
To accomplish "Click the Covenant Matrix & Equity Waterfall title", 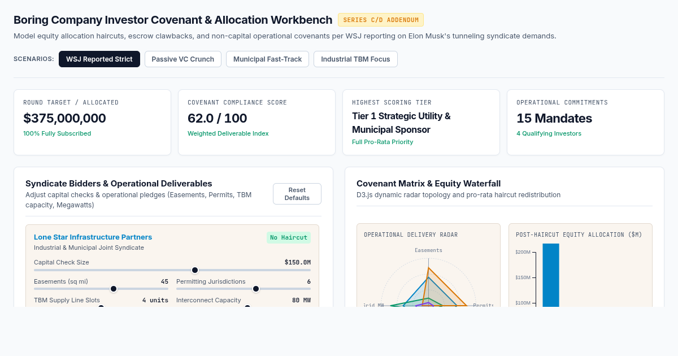I will pos(428,183).
